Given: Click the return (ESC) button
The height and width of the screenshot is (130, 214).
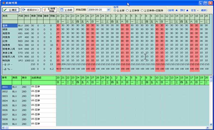Looking at the screenshot, I should [x=31, y=10].
